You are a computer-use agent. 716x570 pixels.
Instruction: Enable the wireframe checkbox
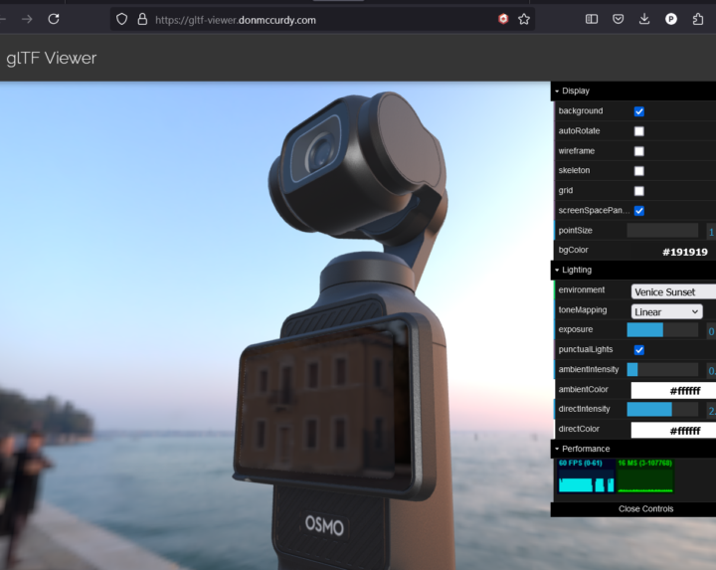(x=639, y=151)
